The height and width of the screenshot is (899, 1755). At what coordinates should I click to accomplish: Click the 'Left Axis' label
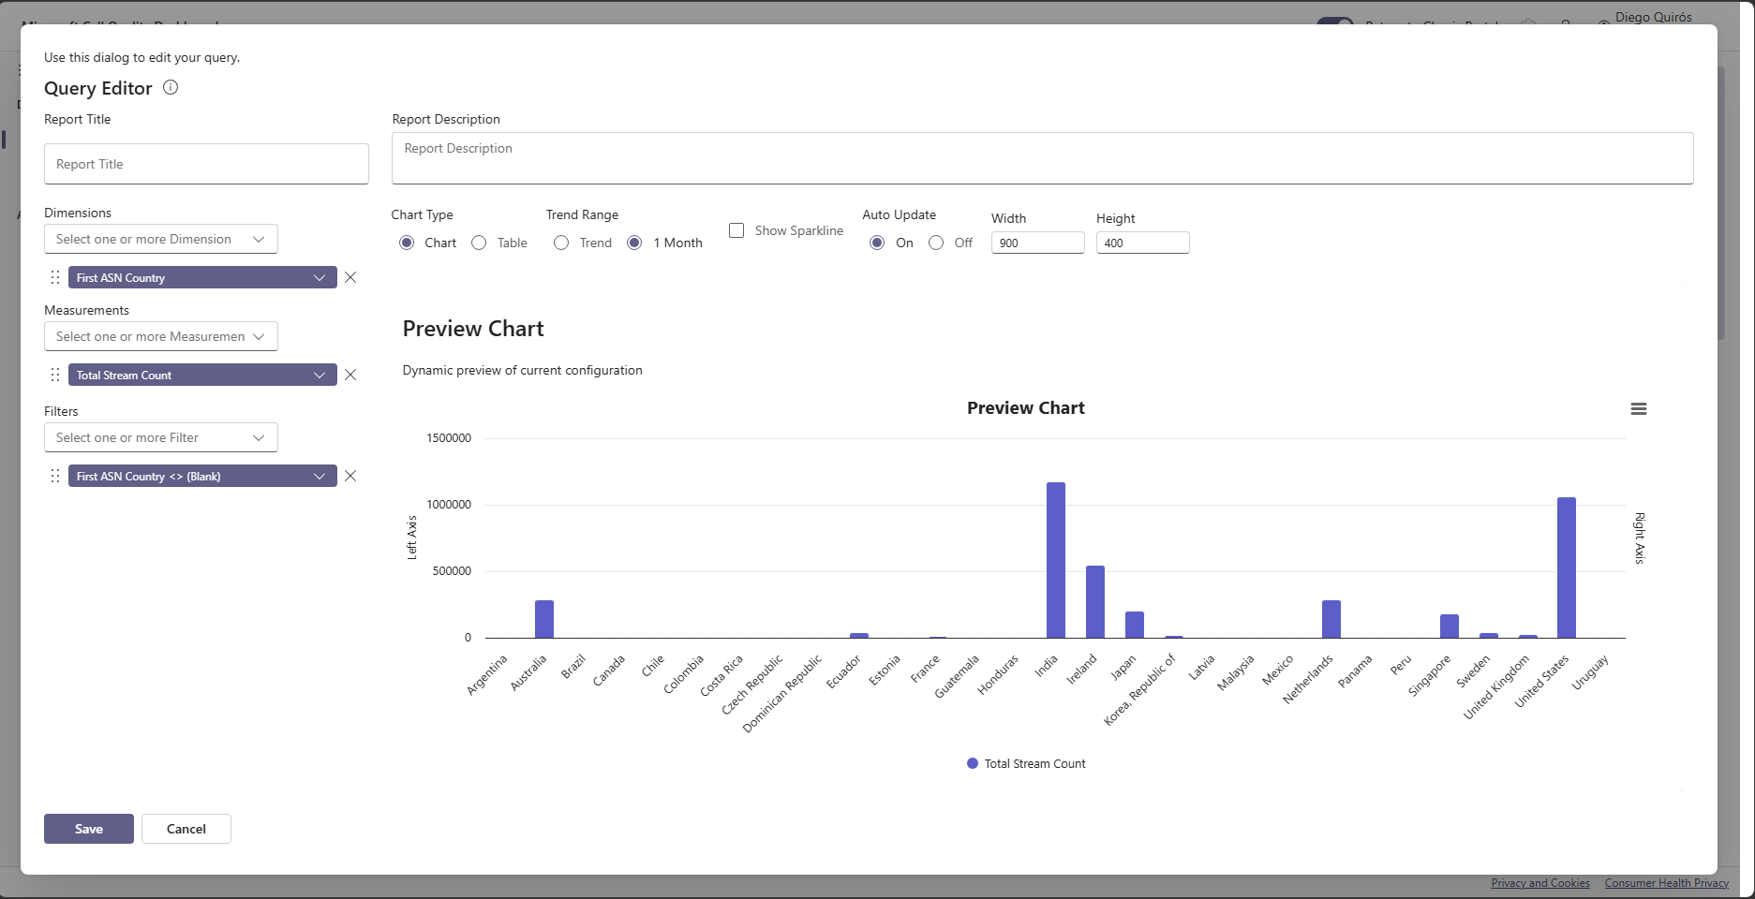(411, 538)
